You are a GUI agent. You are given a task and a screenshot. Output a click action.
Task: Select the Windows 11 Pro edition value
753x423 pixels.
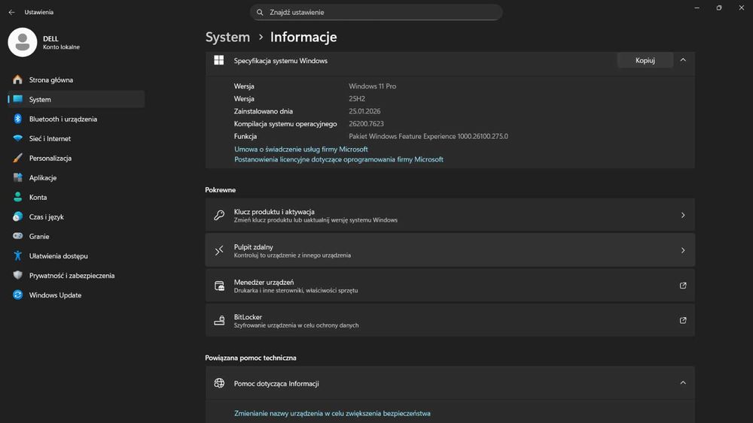(x=372, y=86)
